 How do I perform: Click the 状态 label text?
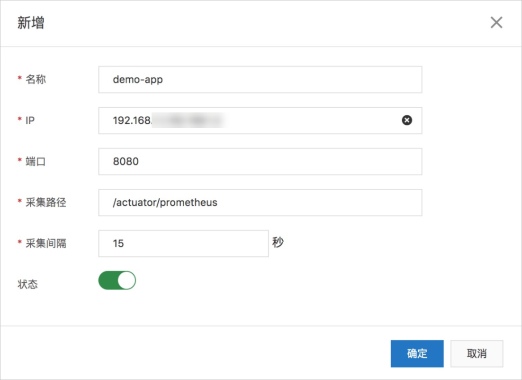27,284
